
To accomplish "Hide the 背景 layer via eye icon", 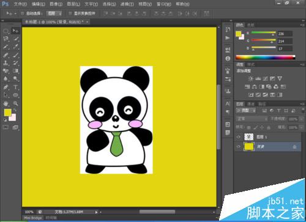I will (238, 146).
